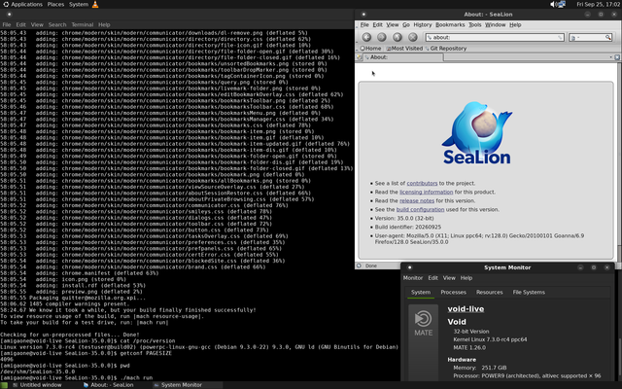Image resolution: width=622 pixels, height=389 pixels.
Task: Open Places menu in top panel
Action: (x=55, y=4)
